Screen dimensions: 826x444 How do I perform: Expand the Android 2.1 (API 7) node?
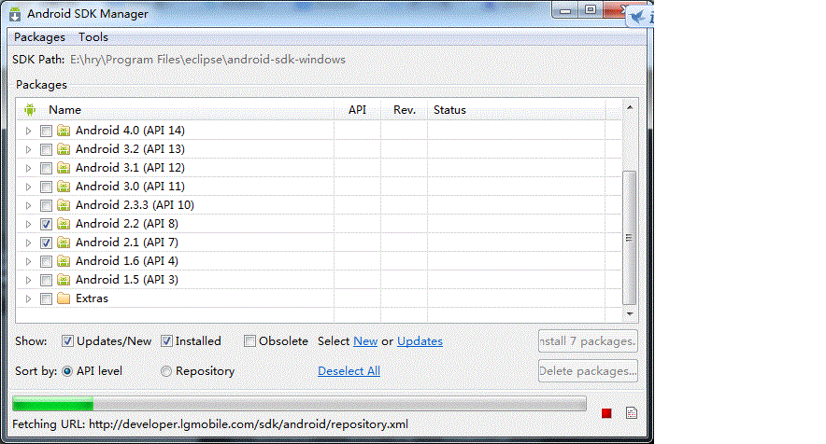click(28, 243)
